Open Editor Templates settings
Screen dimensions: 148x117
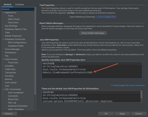16,109
